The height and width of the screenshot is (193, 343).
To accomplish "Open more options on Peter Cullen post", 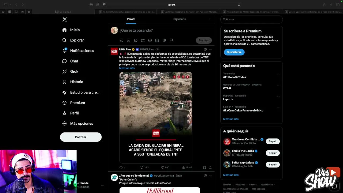I will click(210, 176).
